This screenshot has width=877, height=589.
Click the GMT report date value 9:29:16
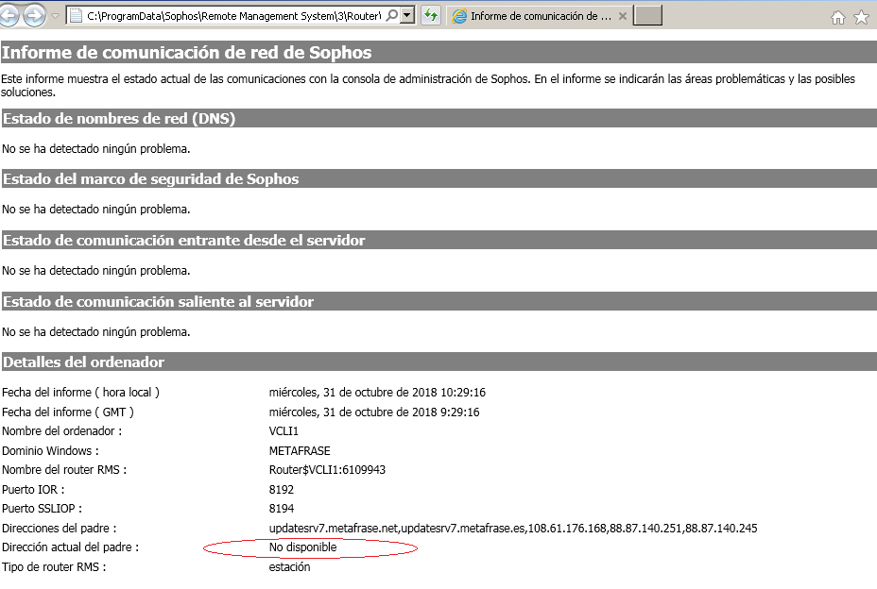(x=374, y=412)
